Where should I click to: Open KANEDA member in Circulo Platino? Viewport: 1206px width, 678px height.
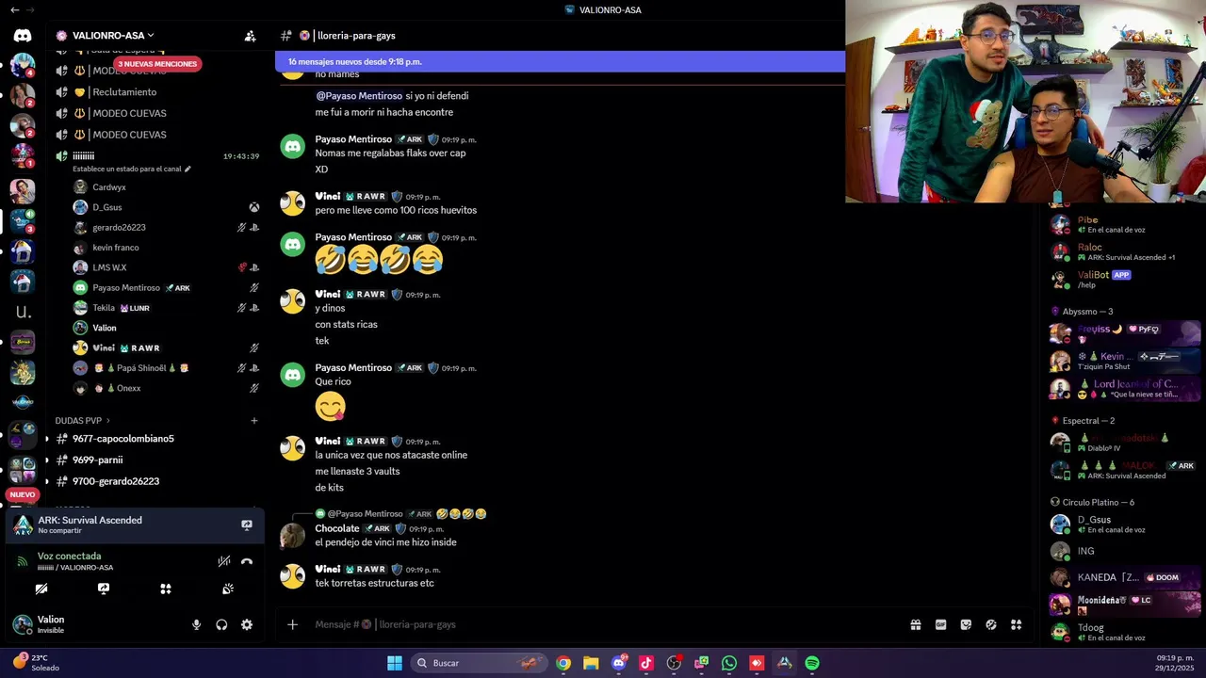1125,577
